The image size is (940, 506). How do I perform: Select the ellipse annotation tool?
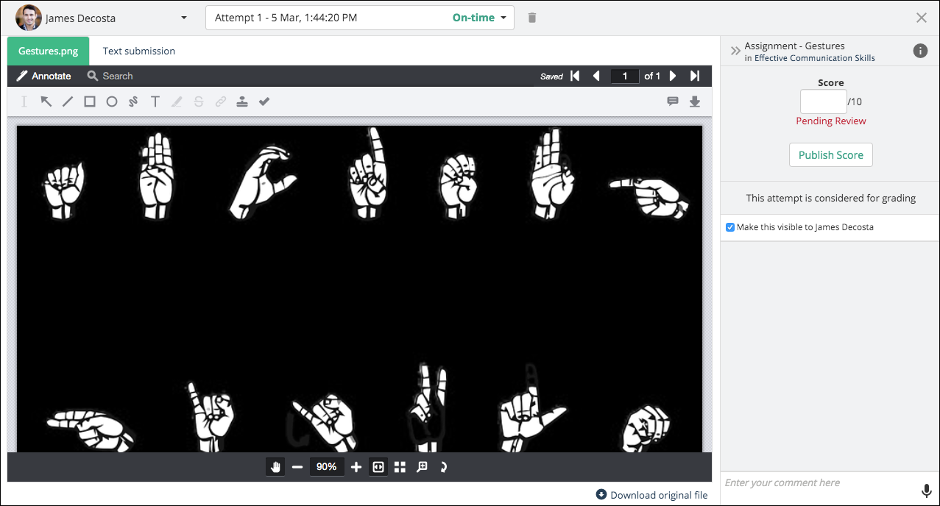click(x=111, y=101)
